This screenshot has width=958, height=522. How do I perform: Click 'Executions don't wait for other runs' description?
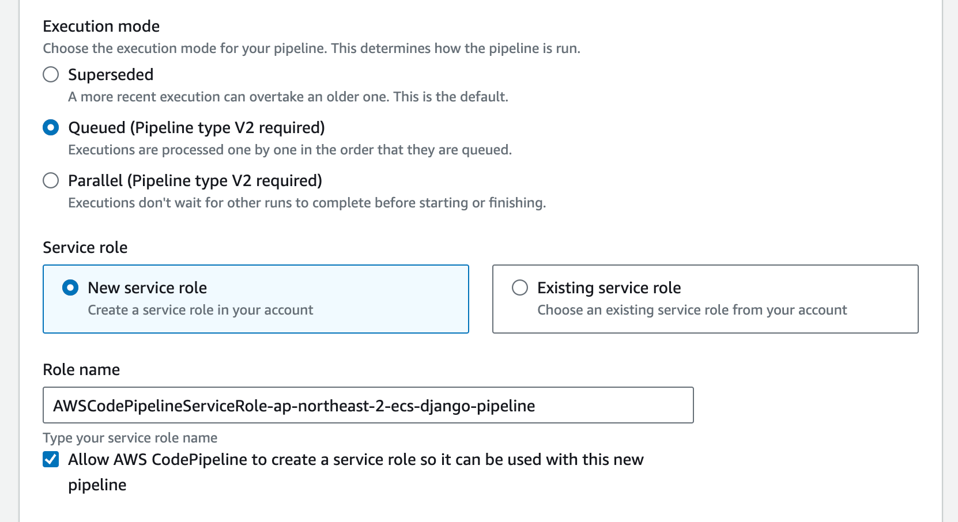pyautogui.click(x=307, y=203)
